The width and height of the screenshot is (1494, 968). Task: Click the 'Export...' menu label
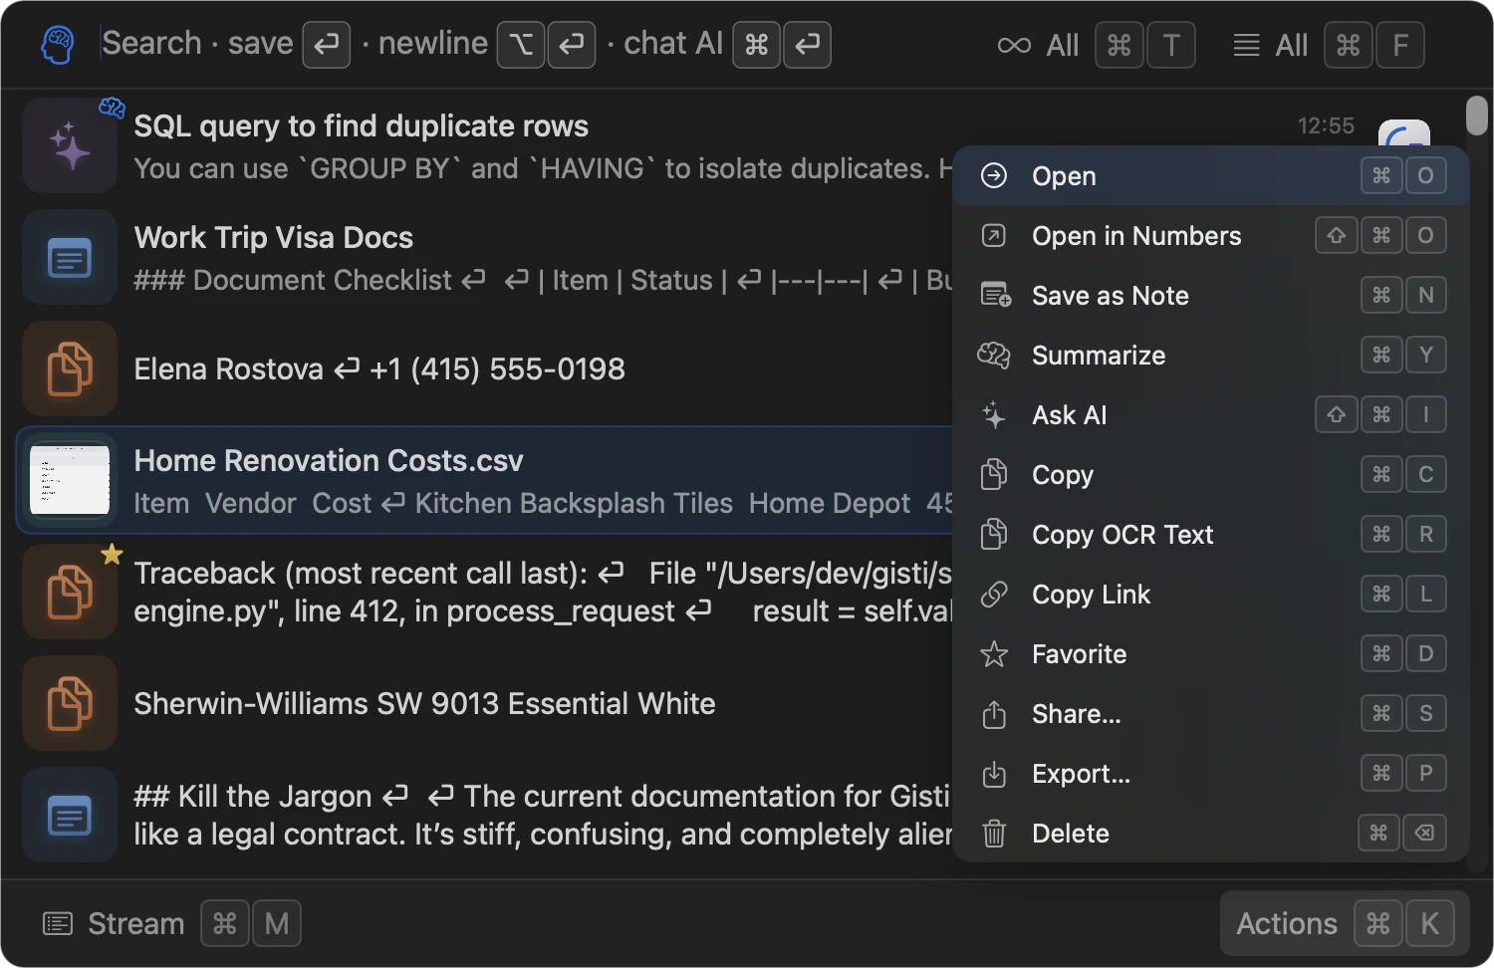(x=1082, y=774)
